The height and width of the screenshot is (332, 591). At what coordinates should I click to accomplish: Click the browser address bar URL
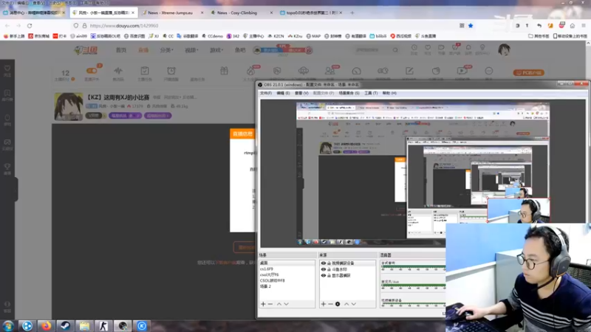pos(124,26)
